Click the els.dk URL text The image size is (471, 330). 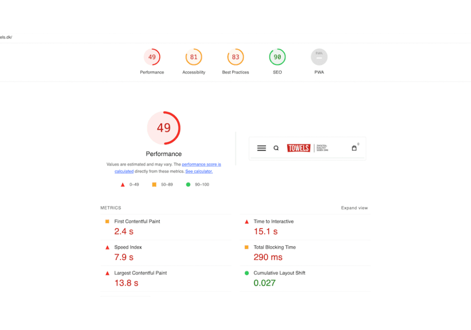click(6, 36)
